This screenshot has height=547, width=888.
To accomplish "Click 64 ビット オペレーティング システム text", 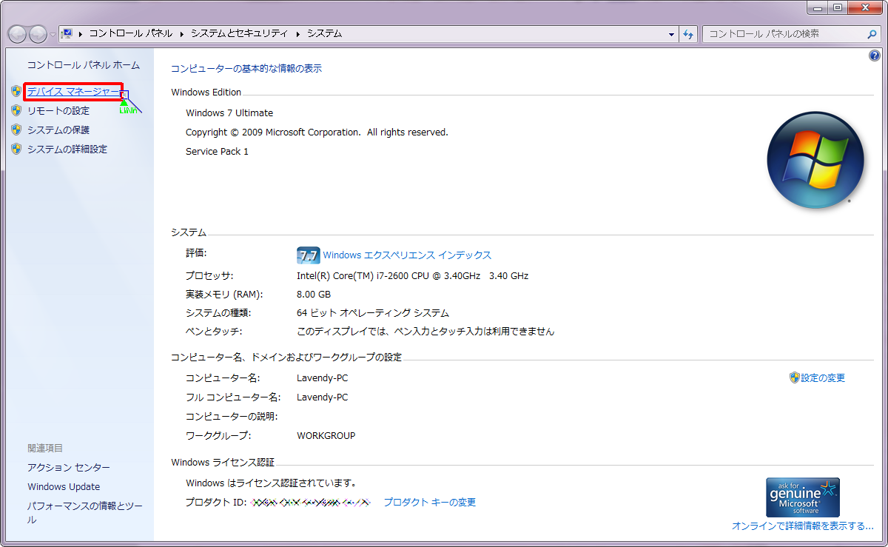I will pyautogui.click(x=373, y=312).
